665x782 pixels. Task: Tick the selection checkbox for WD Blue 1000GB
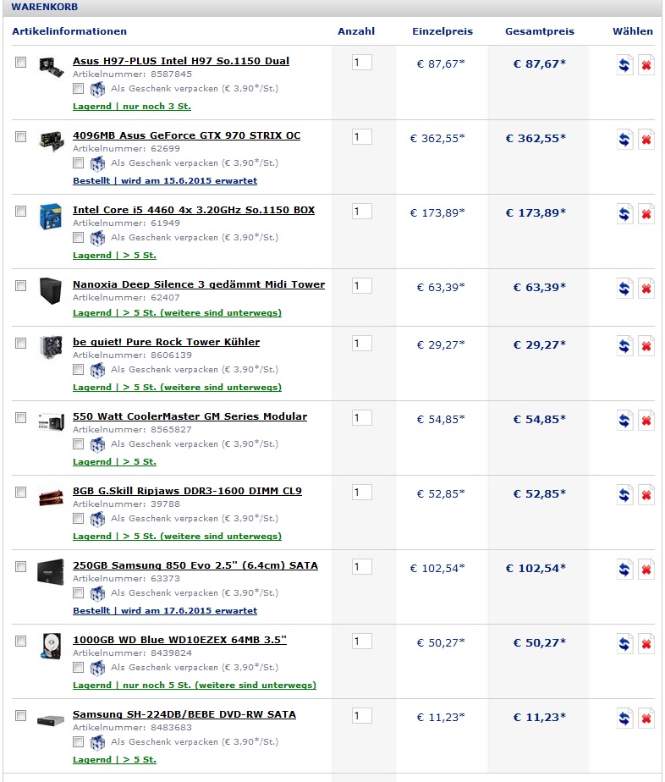point(21,641)
